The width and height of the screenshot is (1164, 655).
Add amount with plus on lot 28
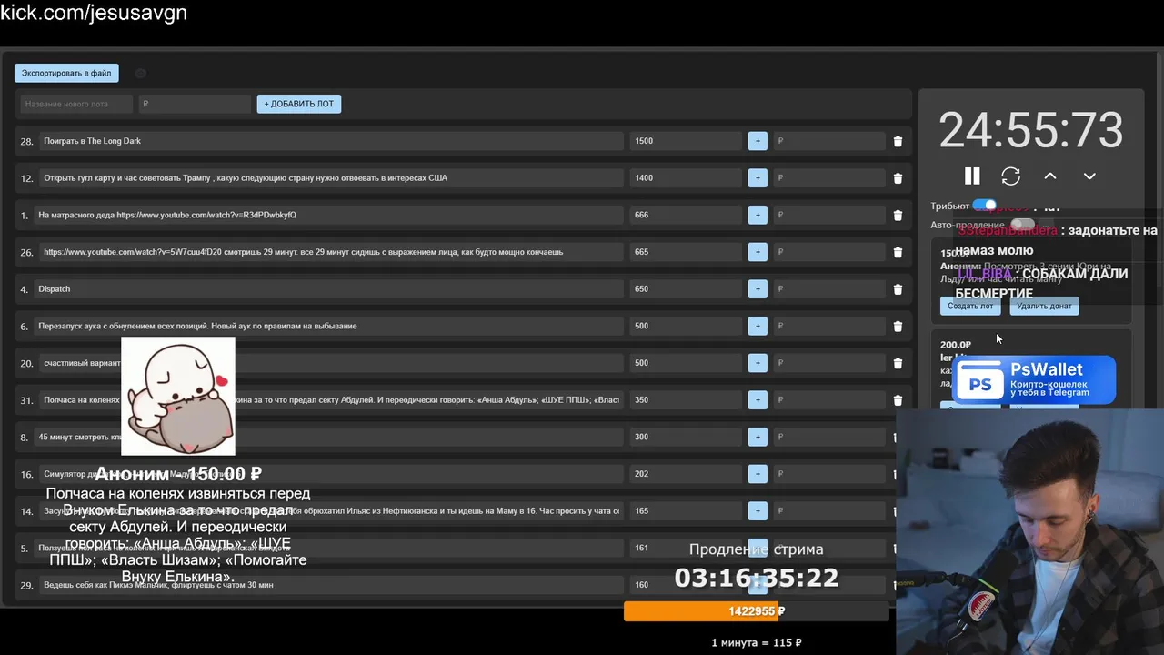(758, 141)
